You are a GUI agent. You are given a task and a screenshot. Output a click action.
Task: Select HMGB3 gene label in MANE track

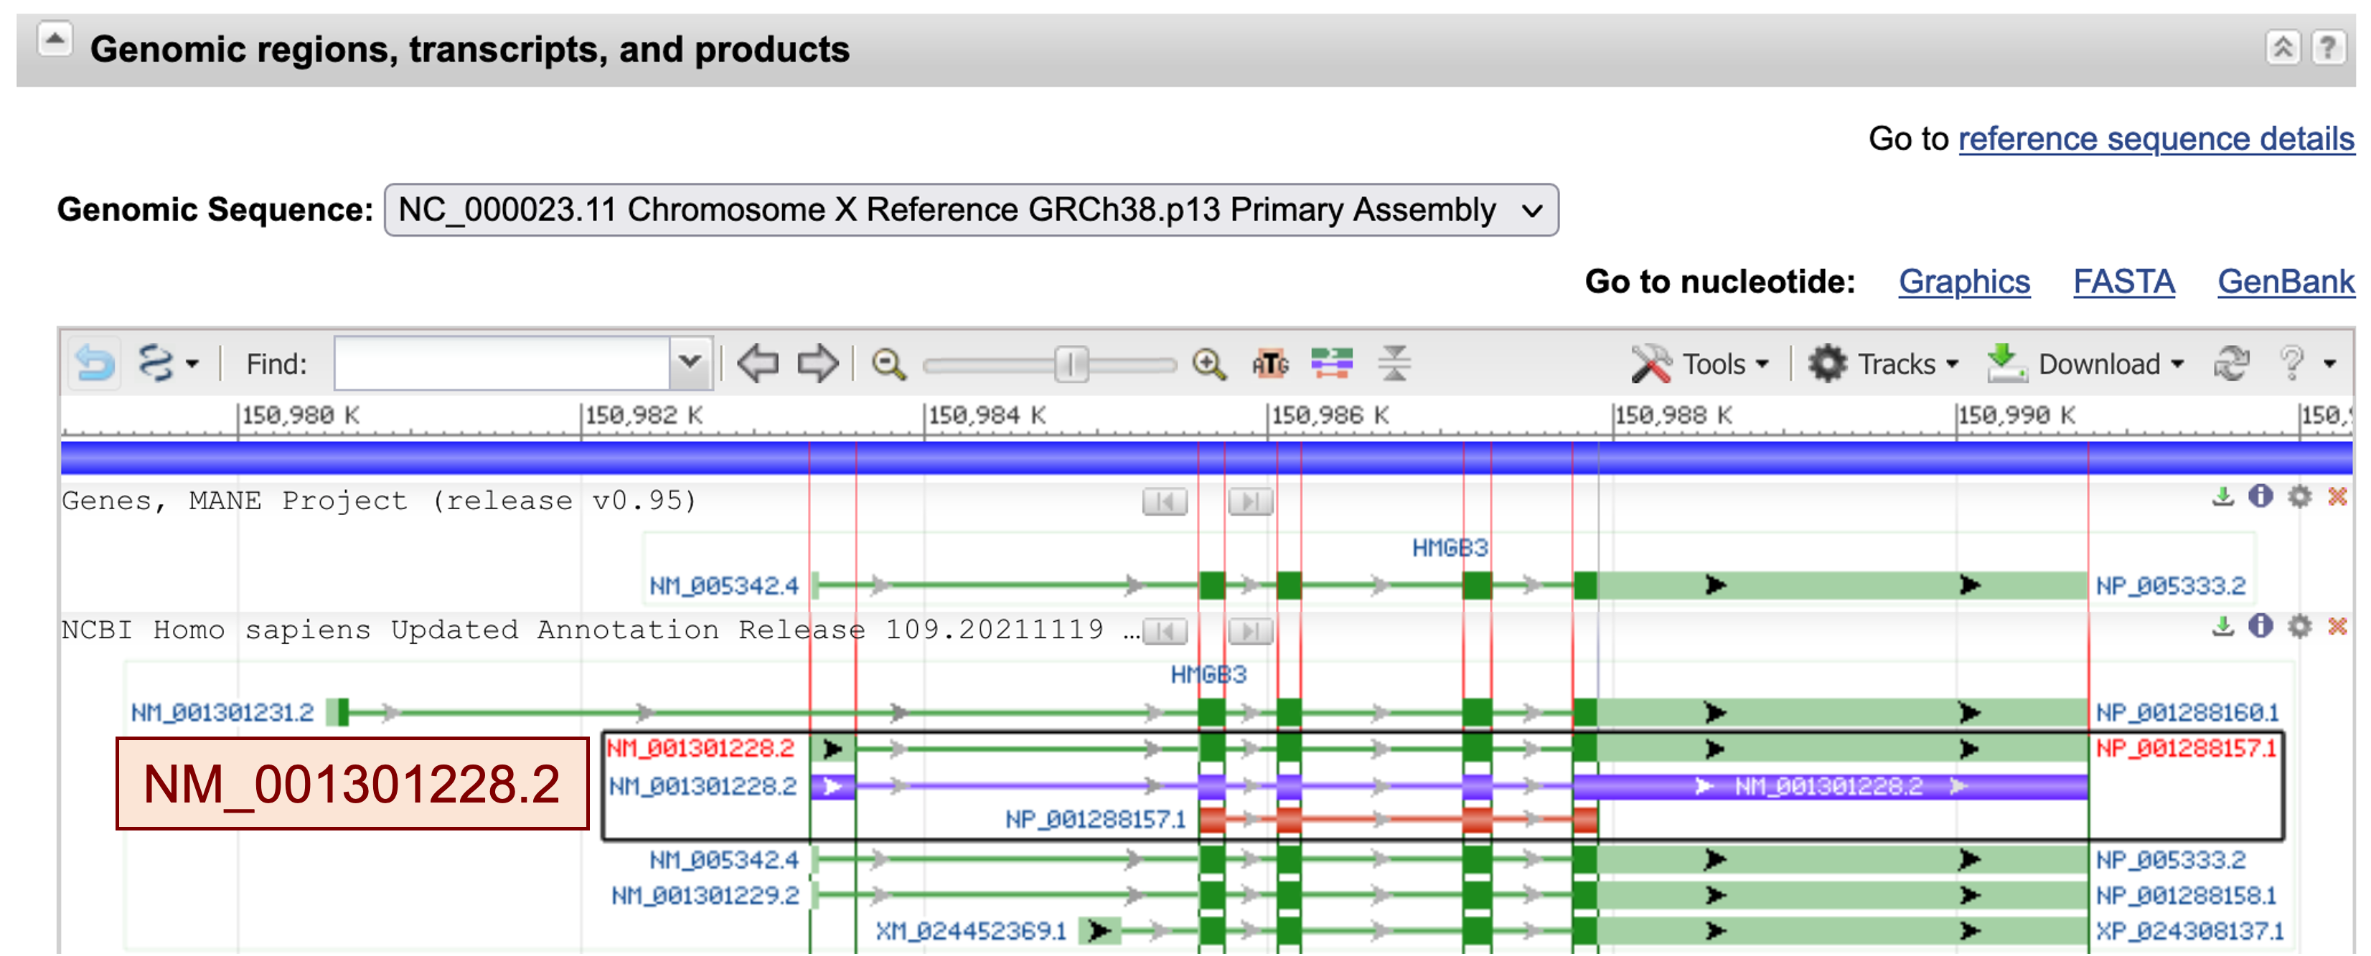coord(1450,549)
